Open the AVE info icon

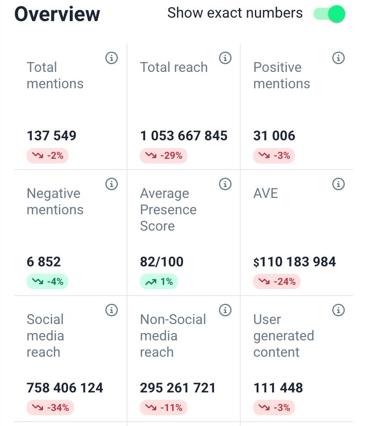(x=338, y=184)
